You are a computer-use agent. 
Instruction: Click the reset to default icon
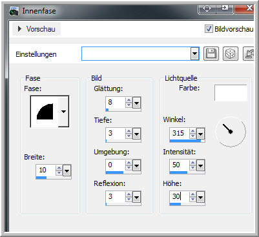pos(249,54)
